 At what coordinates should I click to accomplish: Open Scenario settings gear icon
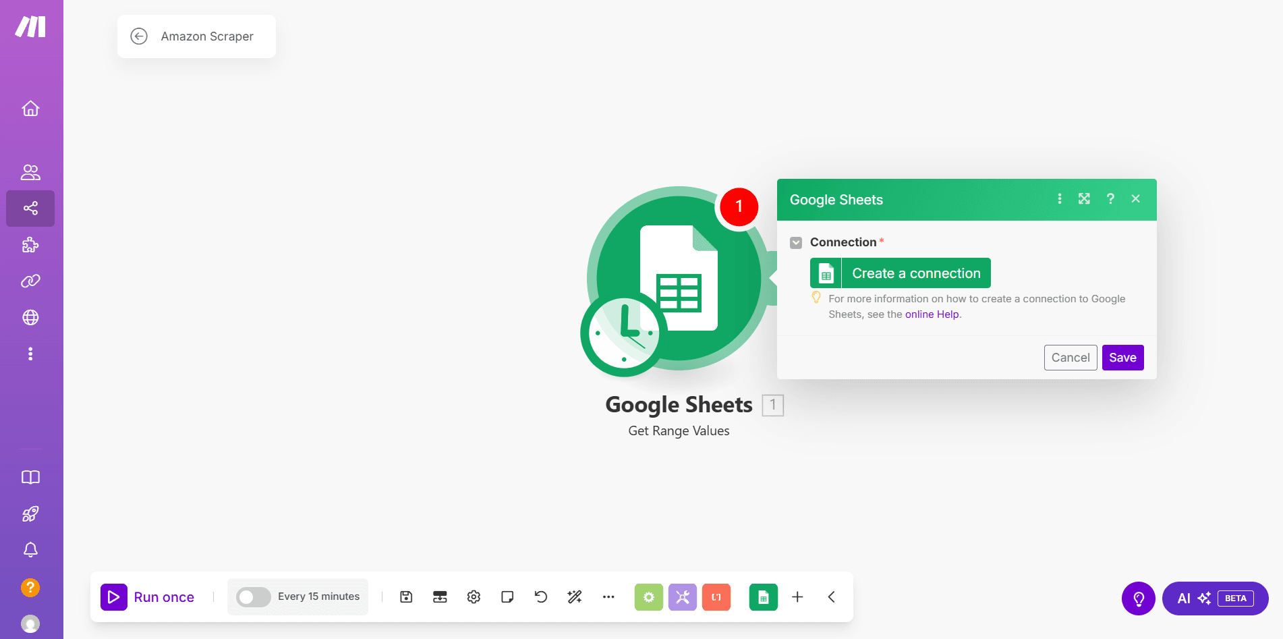click(x=474, y=596)
